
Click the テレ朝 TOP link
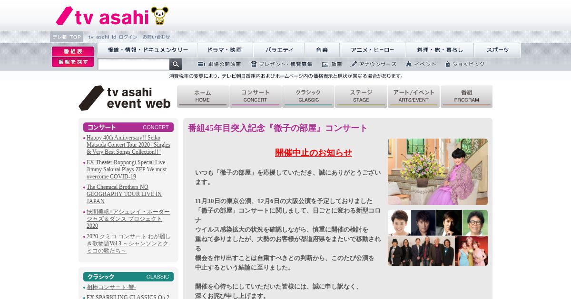67,37
